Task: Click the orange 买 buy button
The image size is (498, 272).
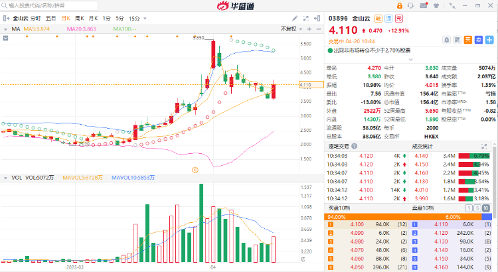Action: [468, 40]
